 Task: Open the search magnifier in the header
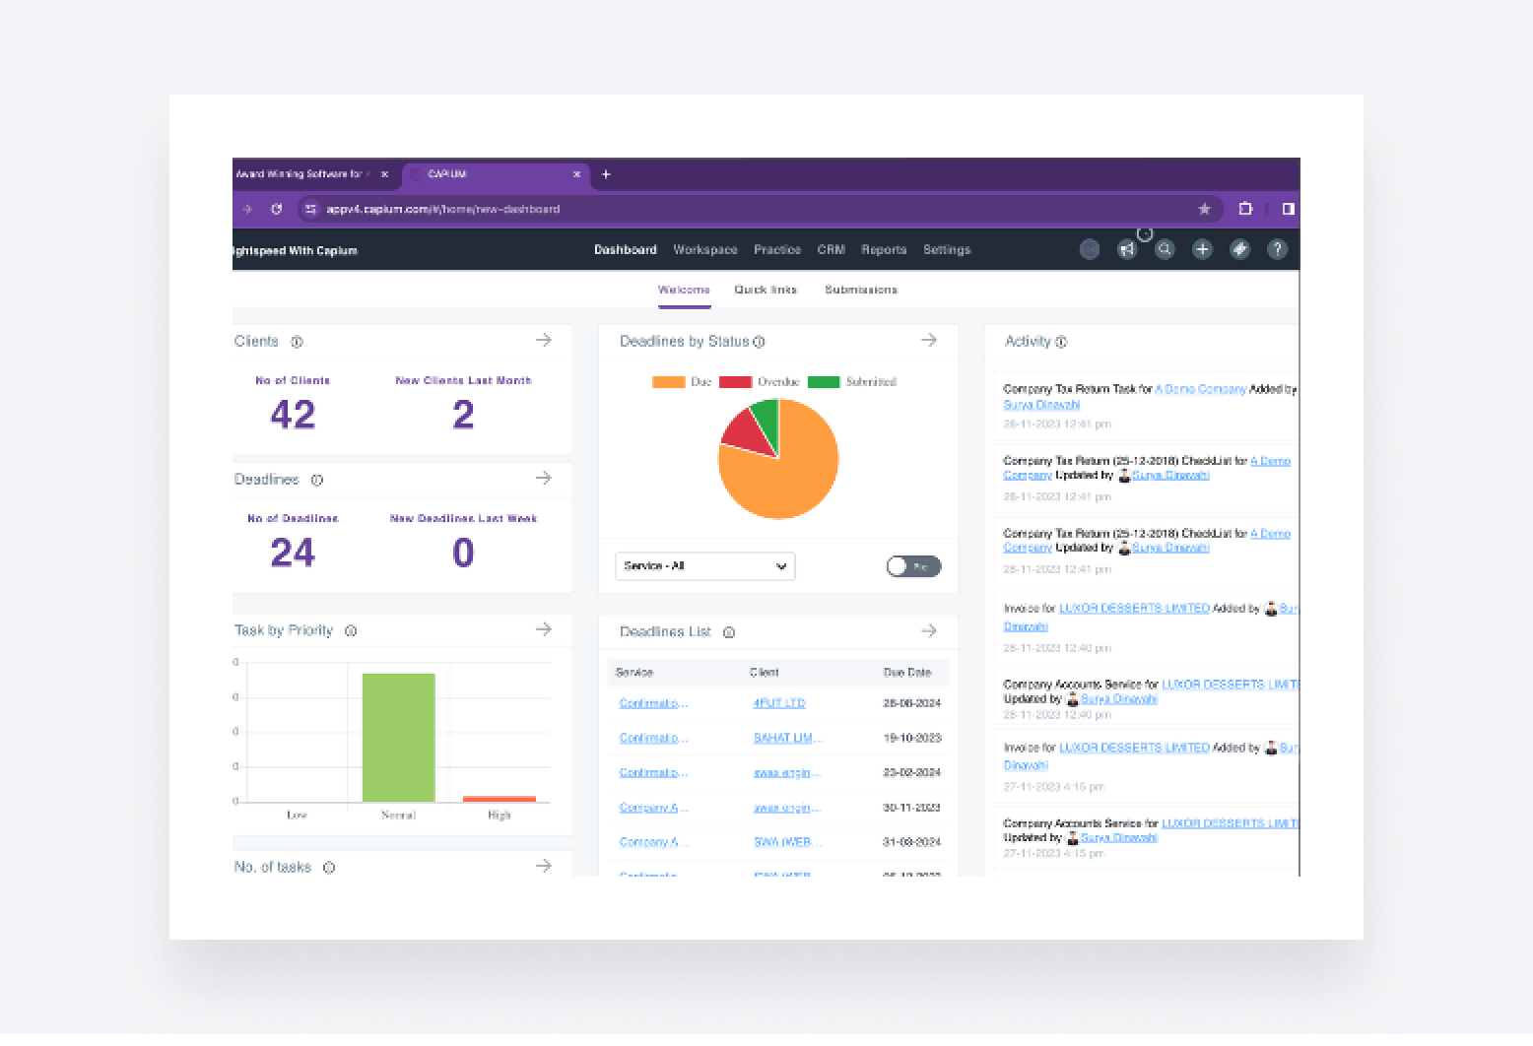point(1165,249)
